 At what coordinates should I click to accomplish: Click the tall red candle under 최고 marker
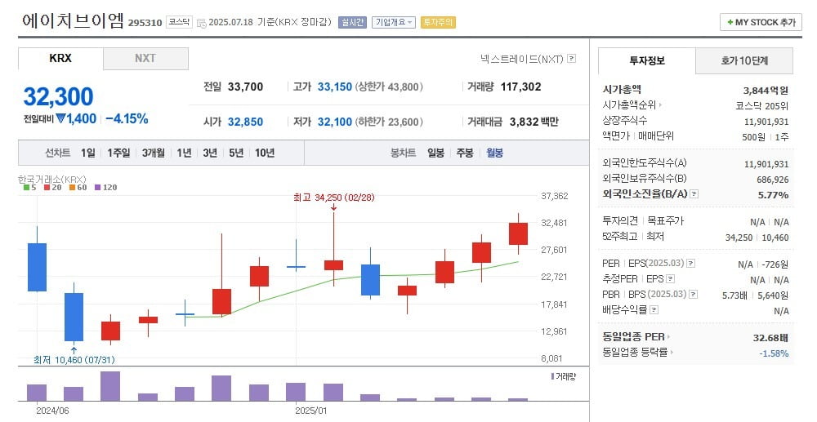click(333, 264)
